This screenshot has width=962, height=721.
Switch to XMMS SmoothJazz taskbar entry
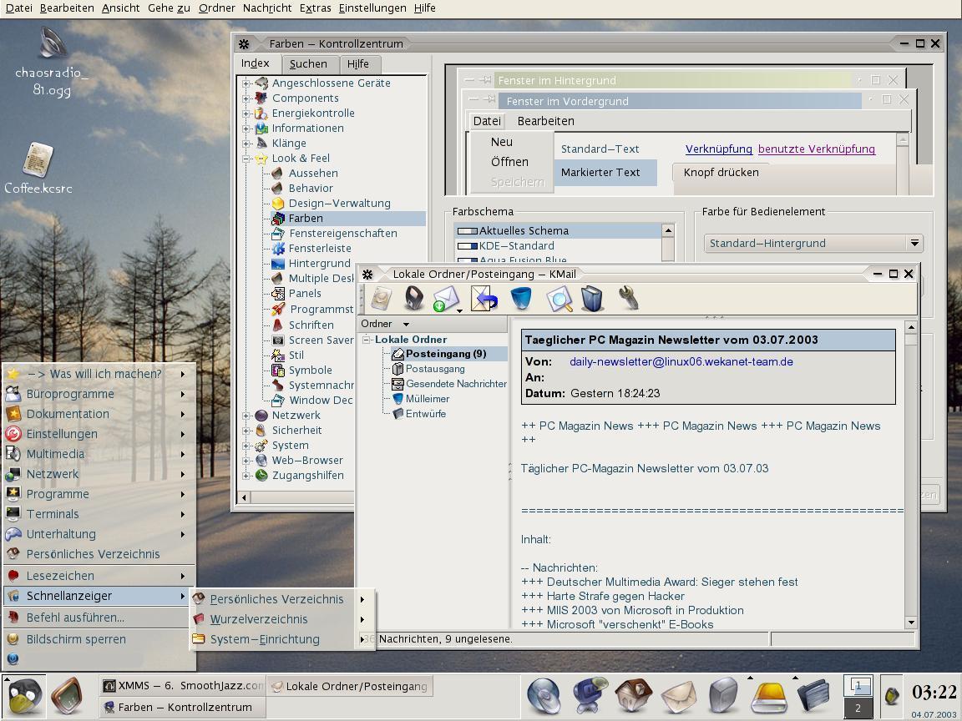coord(182,686)
